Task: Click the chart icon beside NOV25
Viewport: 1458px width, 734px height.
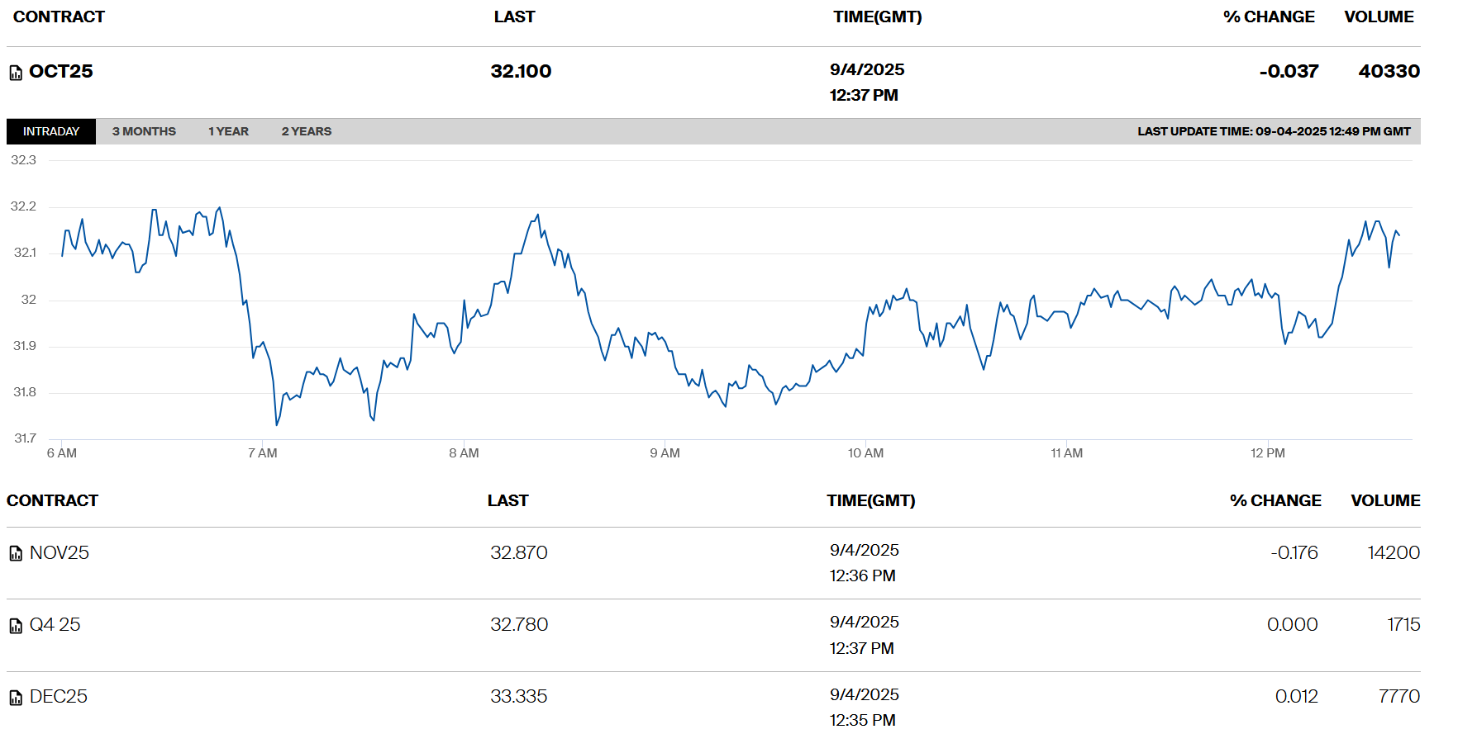Action: tap(16, 554)
